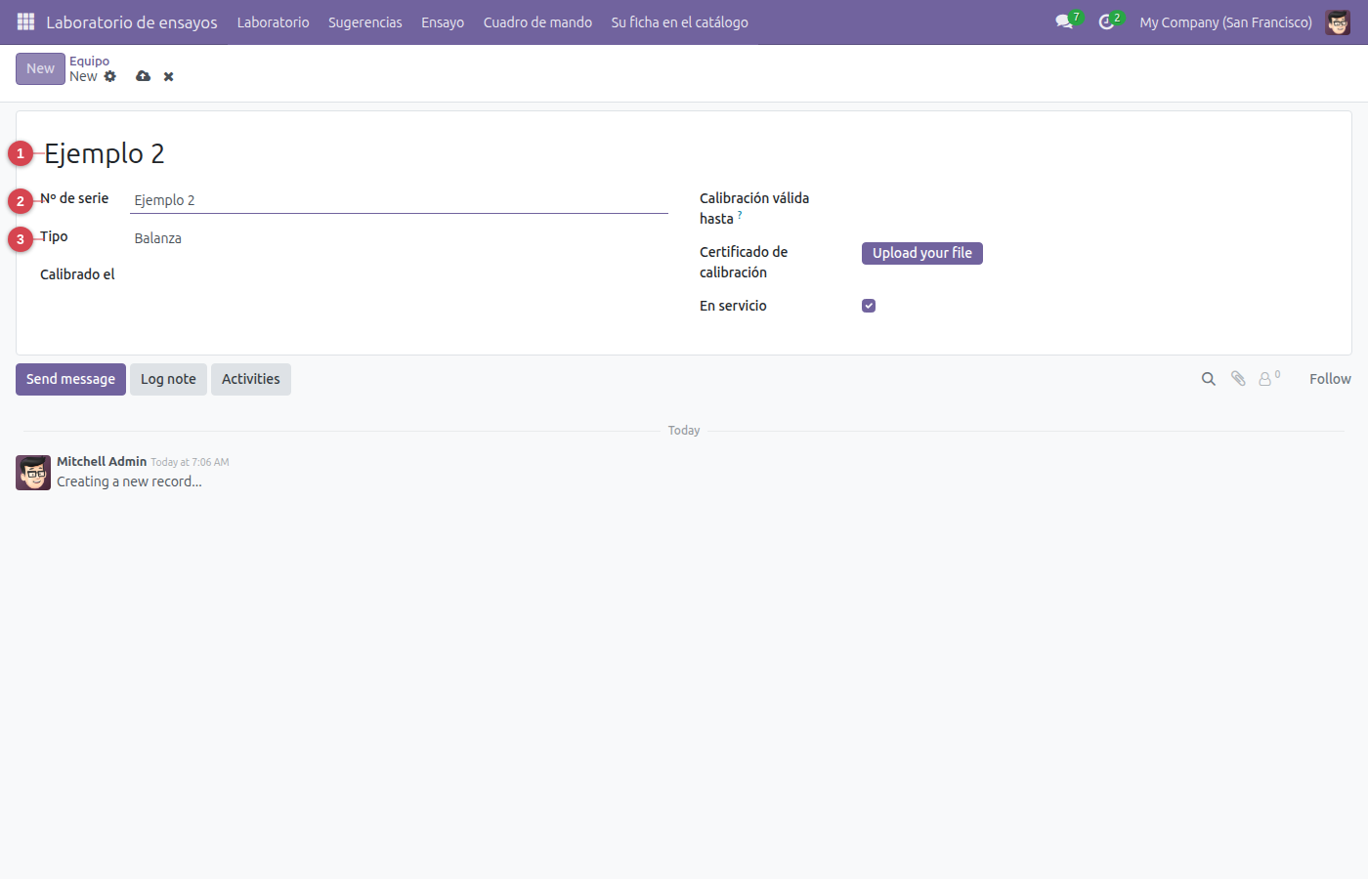Screen dimensions: 1368x879
Task: Open the Ensayo menu
Action: [443, 21]
